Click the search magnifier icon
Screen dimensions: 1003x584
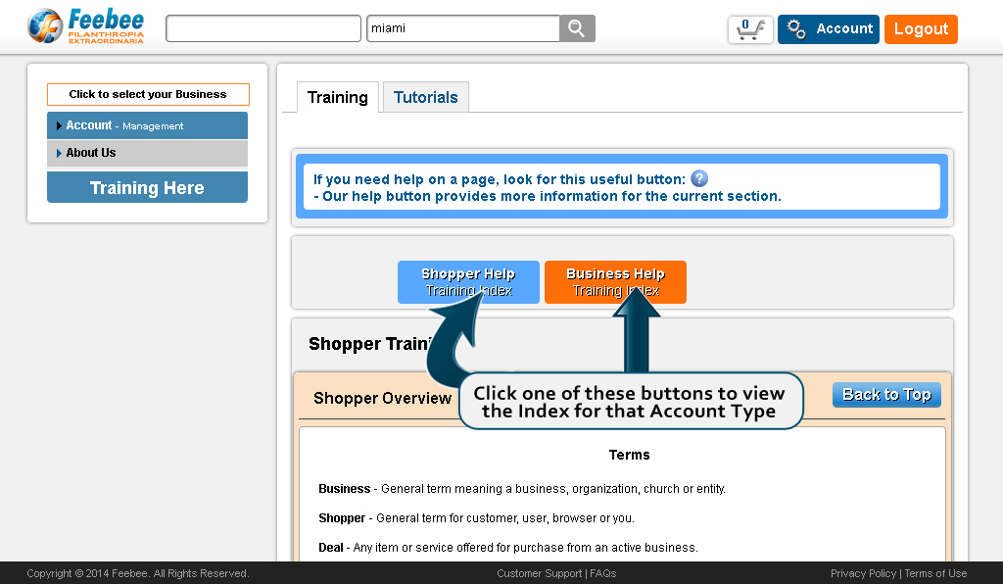click(x=576, y=27)
